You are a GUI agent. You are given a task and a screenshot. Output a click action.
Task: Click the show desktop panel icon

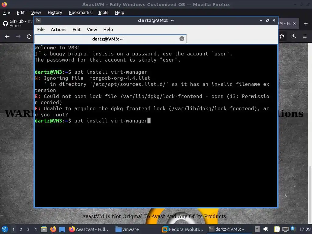click(x=62, y=229)
